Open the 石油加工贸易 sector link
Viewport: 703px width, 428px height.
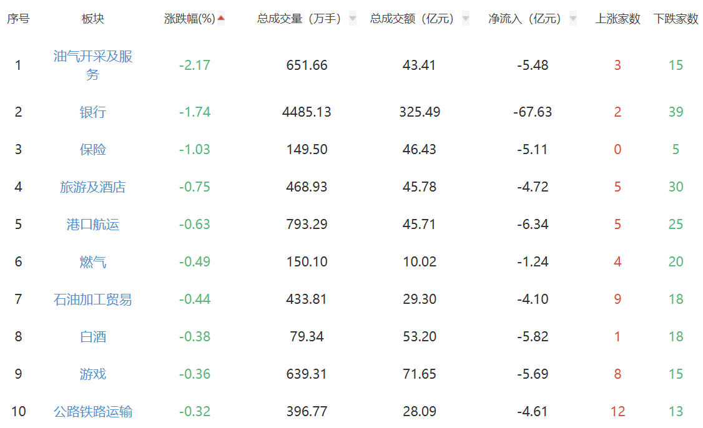coord(93,299)
